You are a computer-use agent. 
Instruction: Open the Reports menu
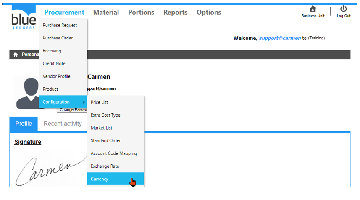click(x=175, y=13)
